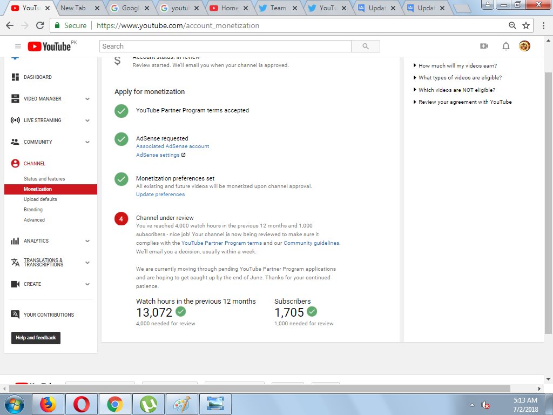Screen dimensions: 553x415
Task: Open Chrome's three-dot menu
Action: pos(543,25)
